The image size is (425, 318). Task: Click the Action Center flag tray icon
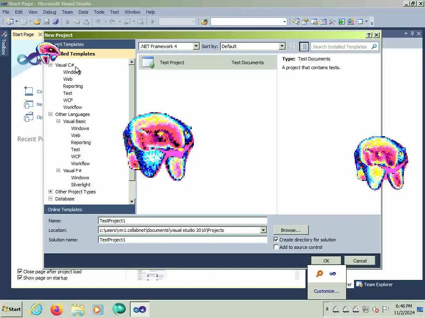coord(385,309)
